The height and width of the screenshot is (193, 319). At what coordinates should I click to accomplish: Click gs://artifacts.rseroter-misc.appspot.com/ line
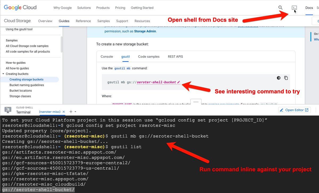[59, 152]
